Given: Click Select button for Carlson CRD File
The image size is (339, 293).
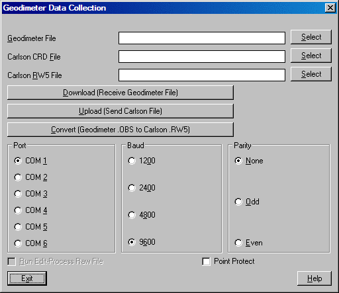Looking at the screenshot, I should coord(311,56).
